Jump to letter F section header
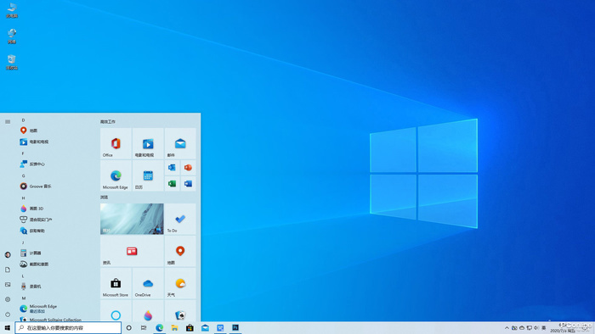 click(23, 153)
